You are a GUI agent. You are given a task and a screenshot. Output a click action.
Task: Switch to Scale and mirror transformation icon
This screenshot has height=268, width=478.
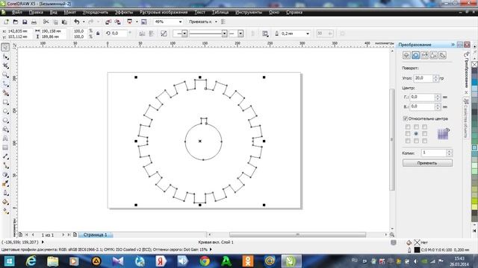424,55
